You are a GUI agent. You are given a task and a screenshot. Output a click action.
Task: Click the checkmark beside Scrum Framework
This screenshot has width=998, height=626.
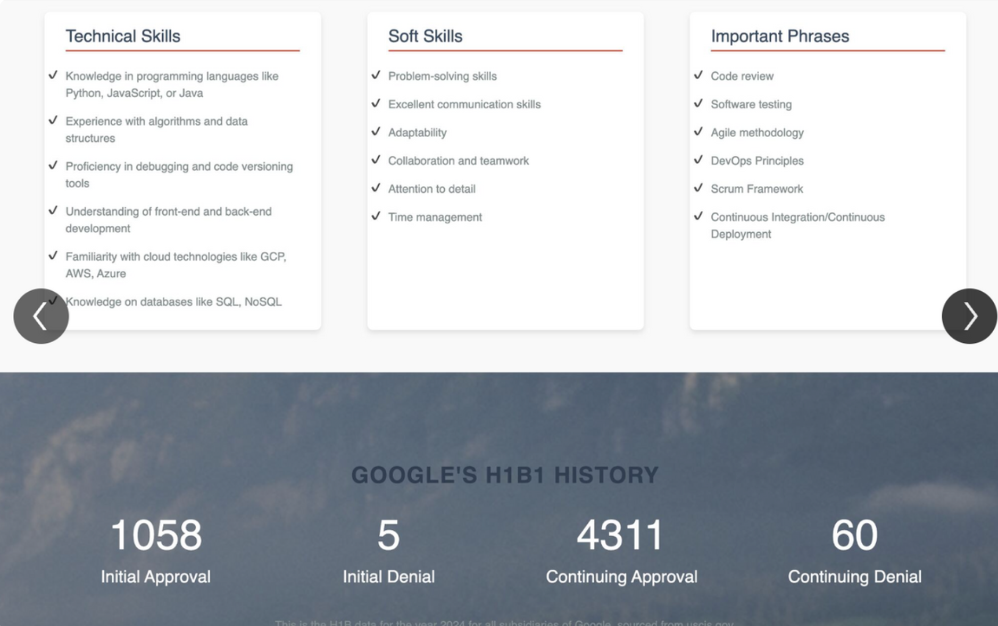click(700, 189)
